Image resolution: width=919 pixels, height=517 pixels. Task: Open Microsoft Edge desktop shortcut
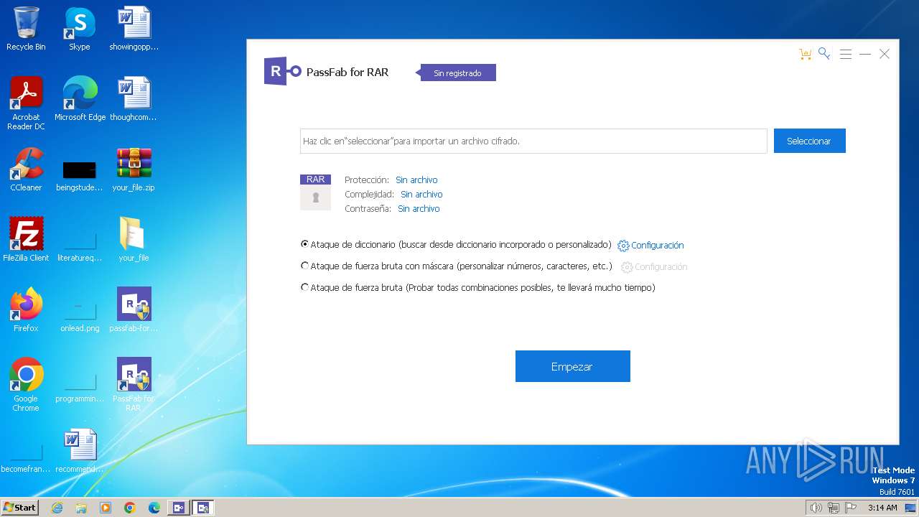pyautogui.click(x=80, y=99)
